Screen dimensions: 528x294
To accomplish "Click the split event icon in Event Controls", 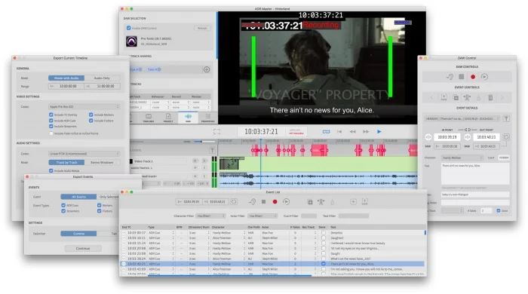I will [467, 97].
